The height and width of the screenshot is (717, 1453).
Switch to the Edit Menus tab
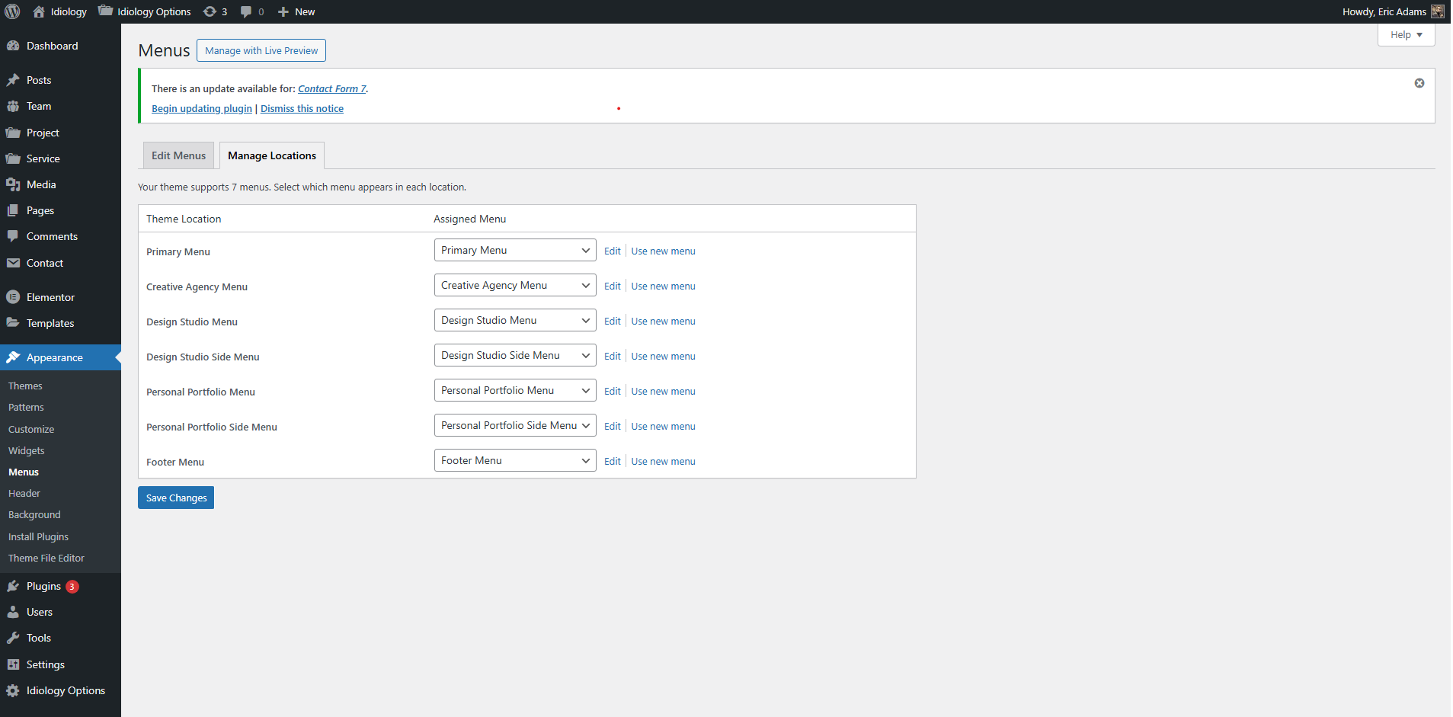click(x=178, y=155)
